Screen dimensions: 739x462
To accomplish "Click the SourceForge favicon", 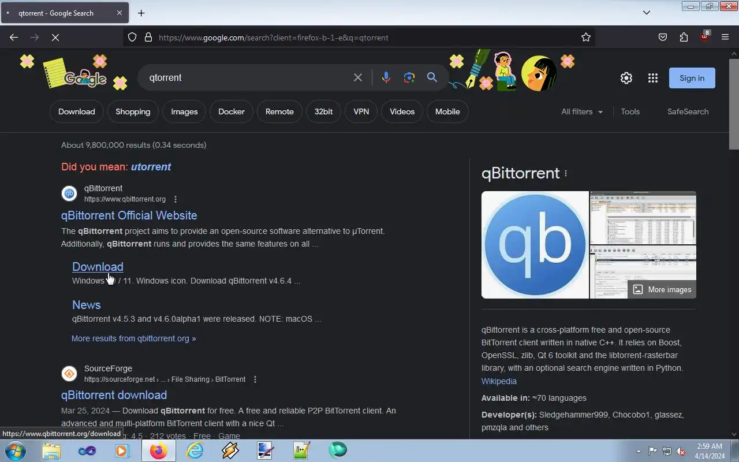I will point(69,374).
